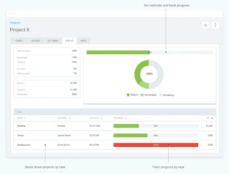Click assignee Anyone in Meeting row

(61, 126)
